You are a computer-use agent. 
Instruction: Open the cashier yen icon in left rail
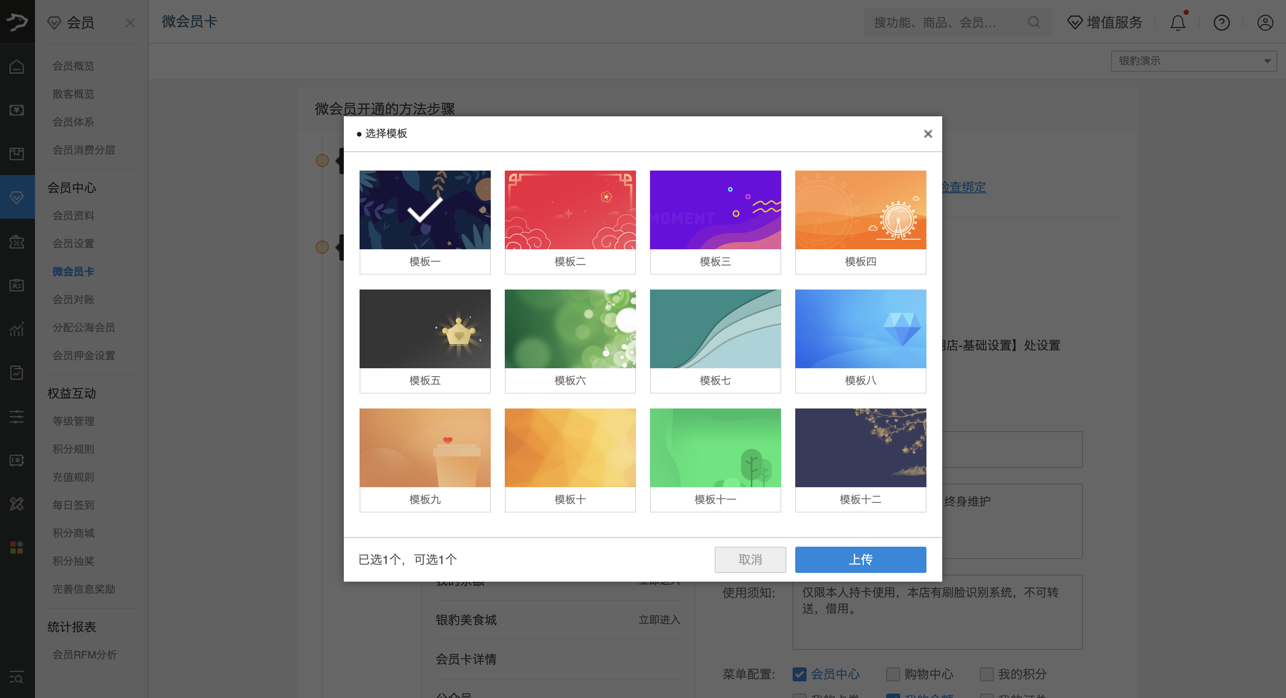click(17, 110)
